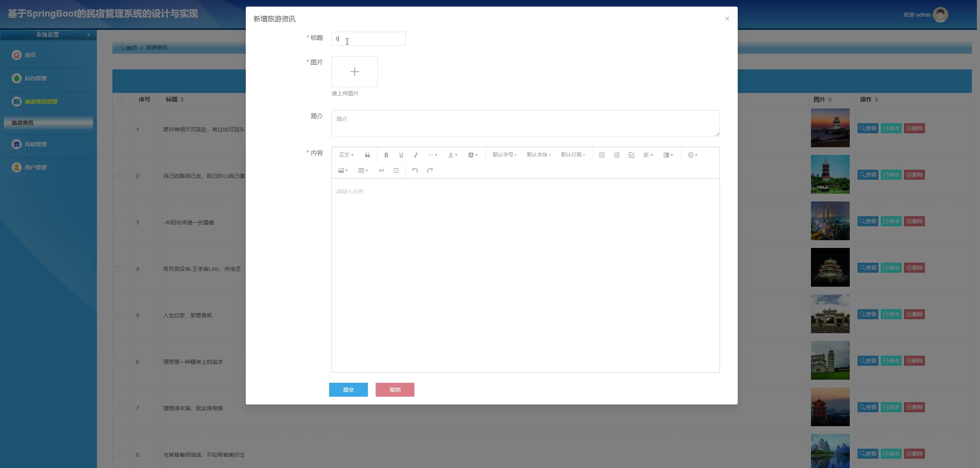Click the 取消 cancel button
This screenshot has width=980, height=468.
point(395,390)
